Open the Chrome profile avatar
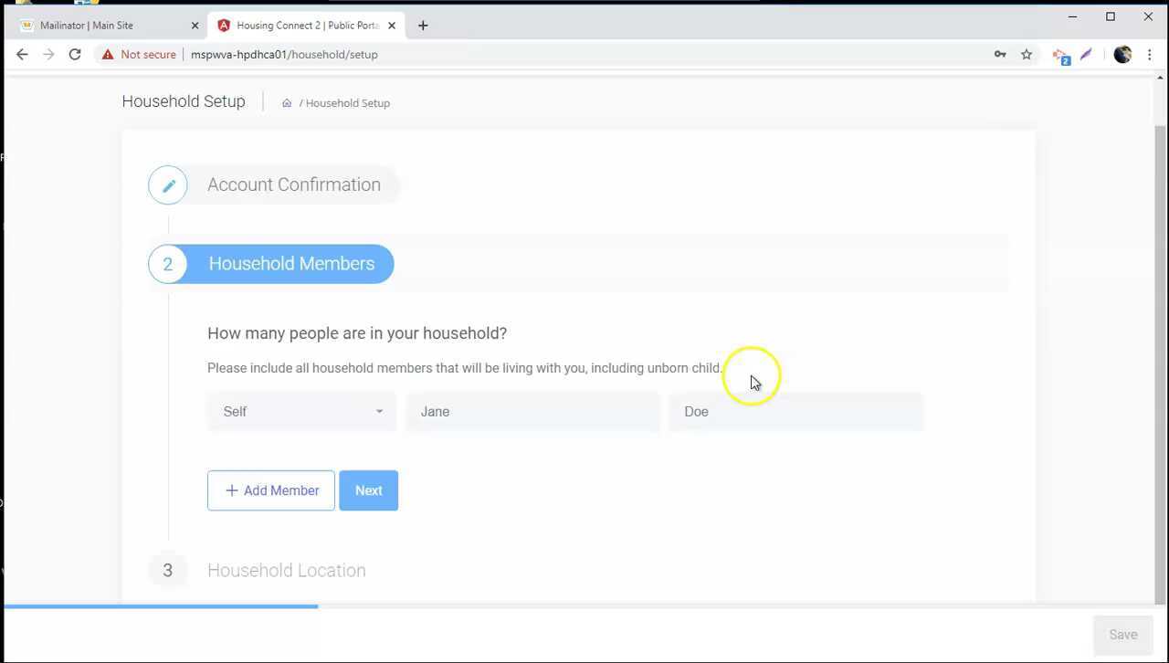This screenshot has height=663, width=1169. 1122,54
